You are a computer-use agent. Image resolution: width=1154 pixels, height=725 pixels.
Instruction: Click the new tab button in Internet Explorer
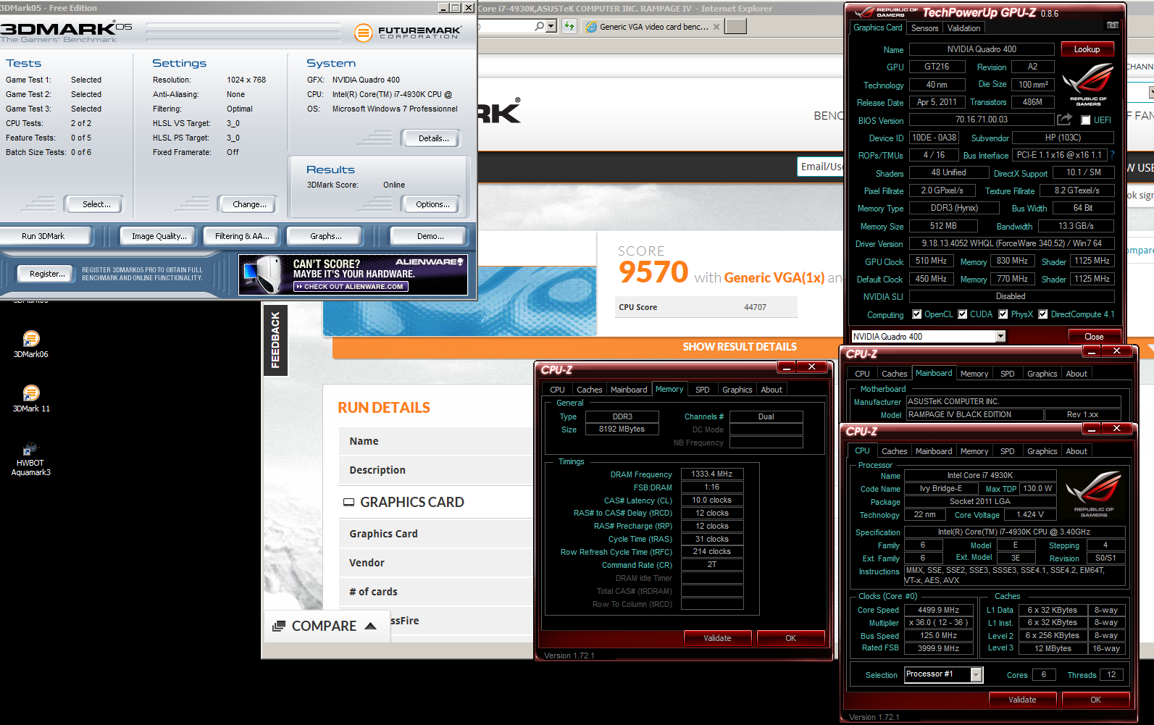coord(735,27)
